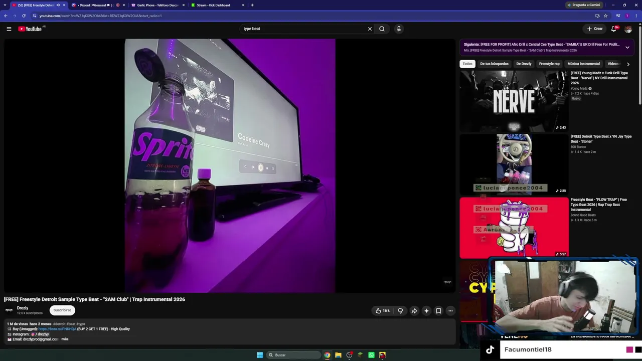This screenshot has height=361, width=642.
Task: Open the bsta.rs beat purchase link
Action: click(57, 329)
